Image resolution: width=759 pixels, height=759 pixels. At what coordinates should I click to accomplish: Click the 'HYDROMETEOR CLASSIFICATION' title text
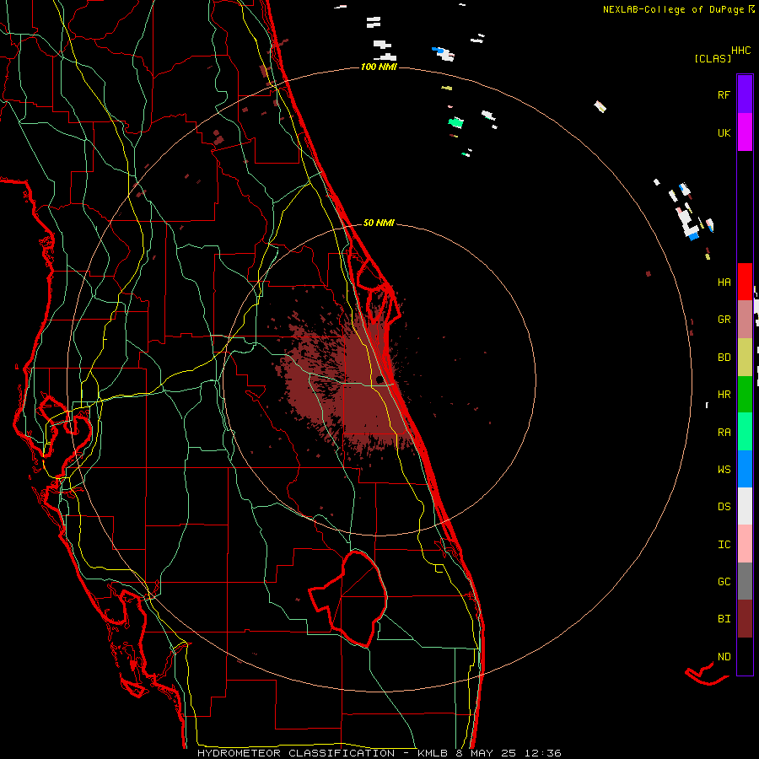(x=296, y=753)
